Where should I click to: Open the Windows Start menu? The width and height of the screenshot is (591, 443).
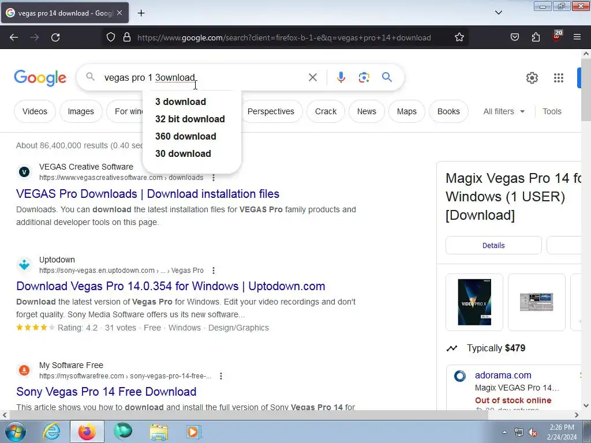click(14, 431)
